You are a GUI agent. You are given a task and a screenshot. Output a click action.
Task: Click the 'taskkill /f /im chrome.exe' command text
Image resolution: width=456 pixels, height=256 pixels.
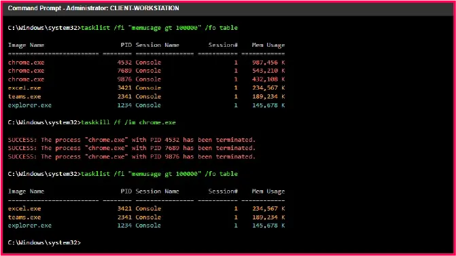pyautogui.click(x=128, y=123)
